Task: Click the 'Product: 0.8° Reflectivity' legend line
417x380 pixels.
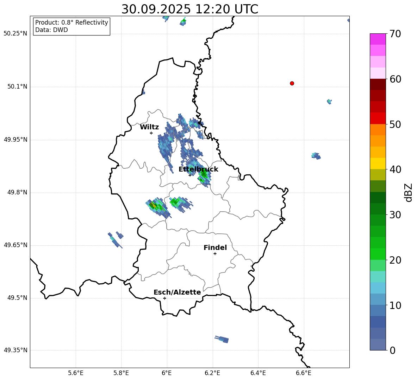Action: click(71, 22)
